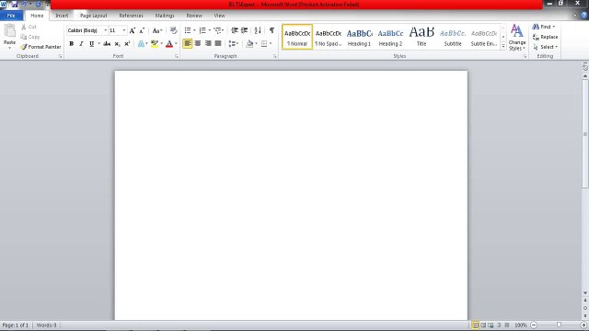Insert a bulleted list
Image resolution: width=589 pixels, height=331 pixels.
(x=188, y=30)
